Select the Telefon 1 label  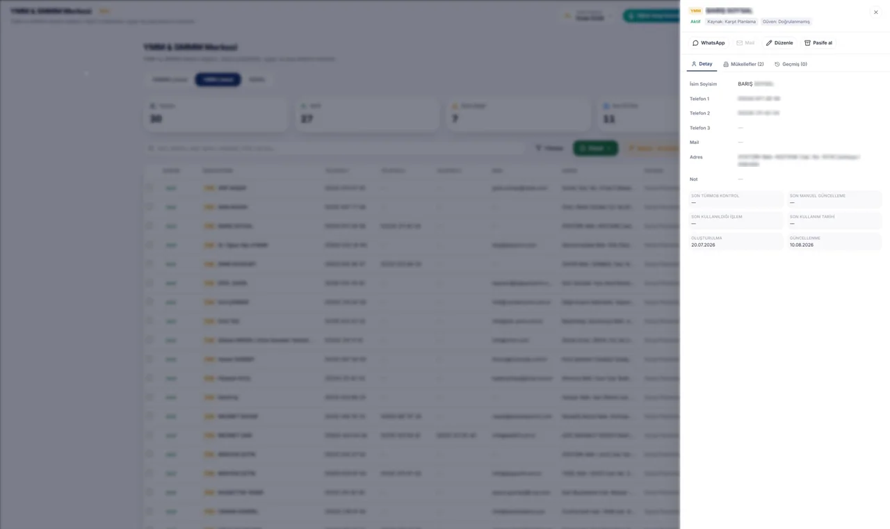699,99
